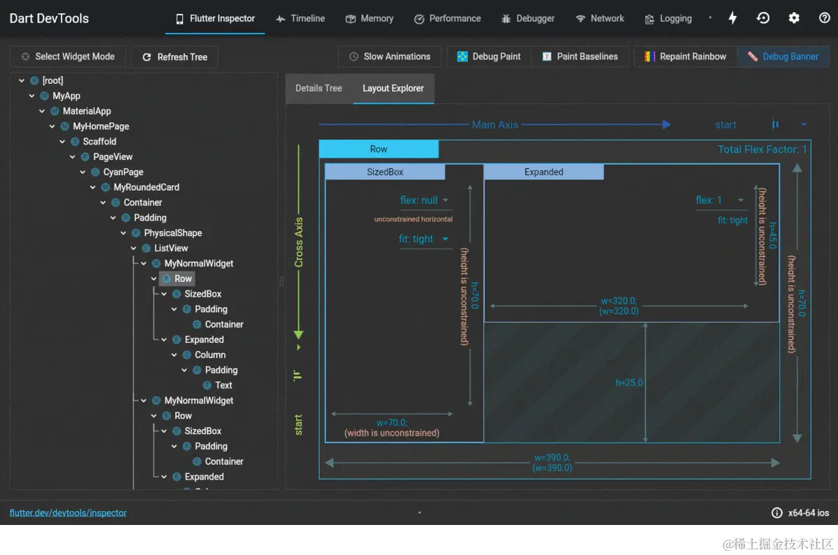Collapse the ListView tree node
The width and height of the screenshot is (838, 555).
(133, 249)
